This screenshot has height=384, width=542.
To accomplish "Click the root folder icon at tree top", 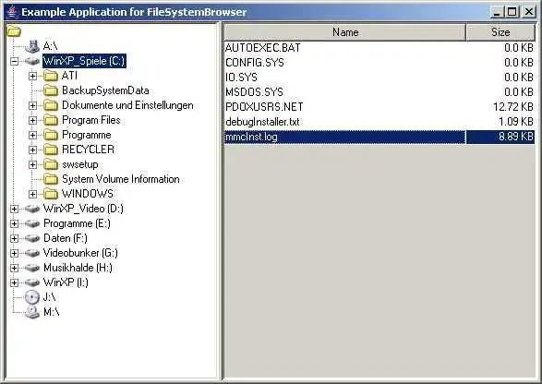I will point(14,31).
